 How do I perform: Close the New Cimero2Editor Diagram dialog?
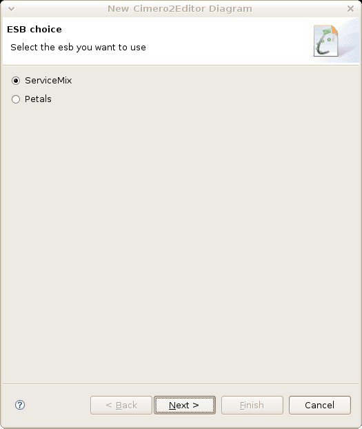click(350, 9)
